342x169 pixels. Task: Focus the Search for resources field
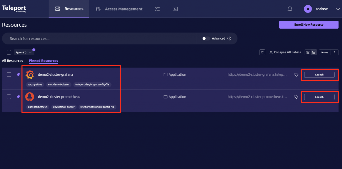99,39
